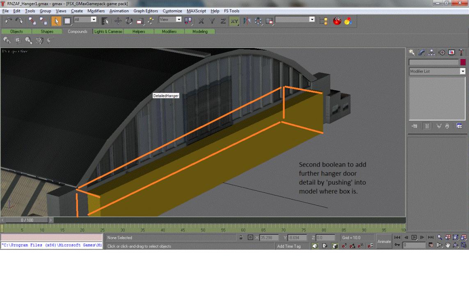Open the Hierarchy command panel
Image resolution: width=469 pixels, height=304 pixels.
coord(432,52)
